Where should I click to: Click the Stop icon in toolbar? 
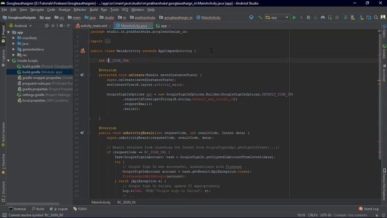click(337, 18)
